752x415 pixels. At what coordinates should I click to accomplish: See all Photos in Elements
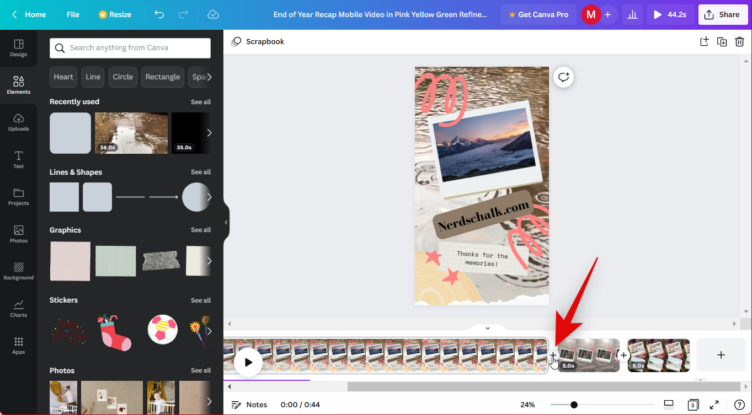pos(201,370)
